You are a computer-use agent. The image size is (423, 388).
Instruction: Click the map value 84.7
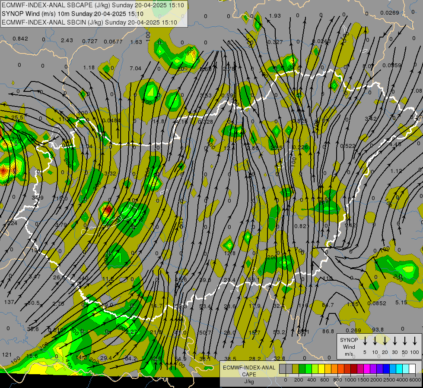(x=328, y=305)
